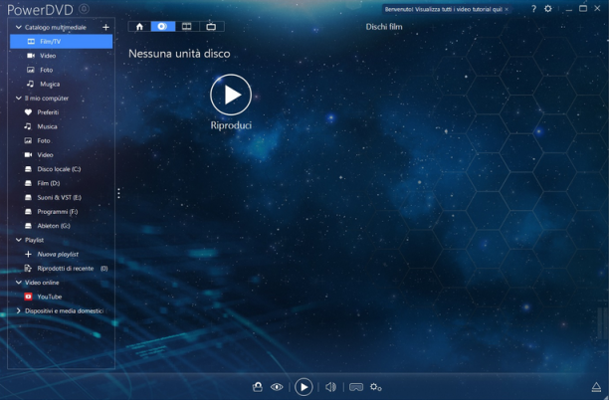Viewport: 609px width, 400px height.
Task: Open the movie library tab icon
Action: (187, 27)
